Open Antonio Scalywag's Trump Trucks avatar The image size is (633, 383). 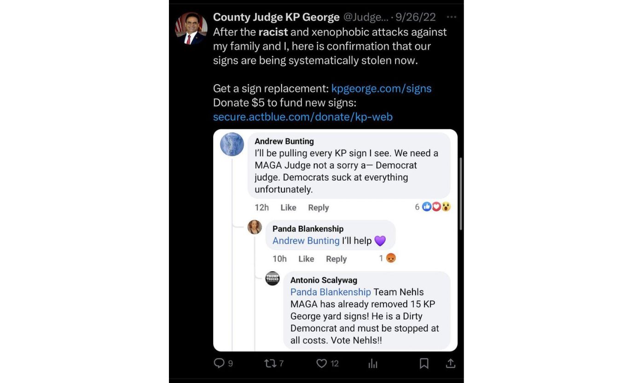pyautogui.click(x=273, y=279)
